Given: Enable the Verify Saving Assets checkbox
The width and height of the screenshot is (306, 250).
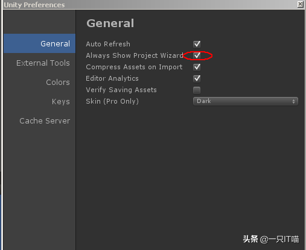Looking at the screenshot, I should tap(197, 90).
